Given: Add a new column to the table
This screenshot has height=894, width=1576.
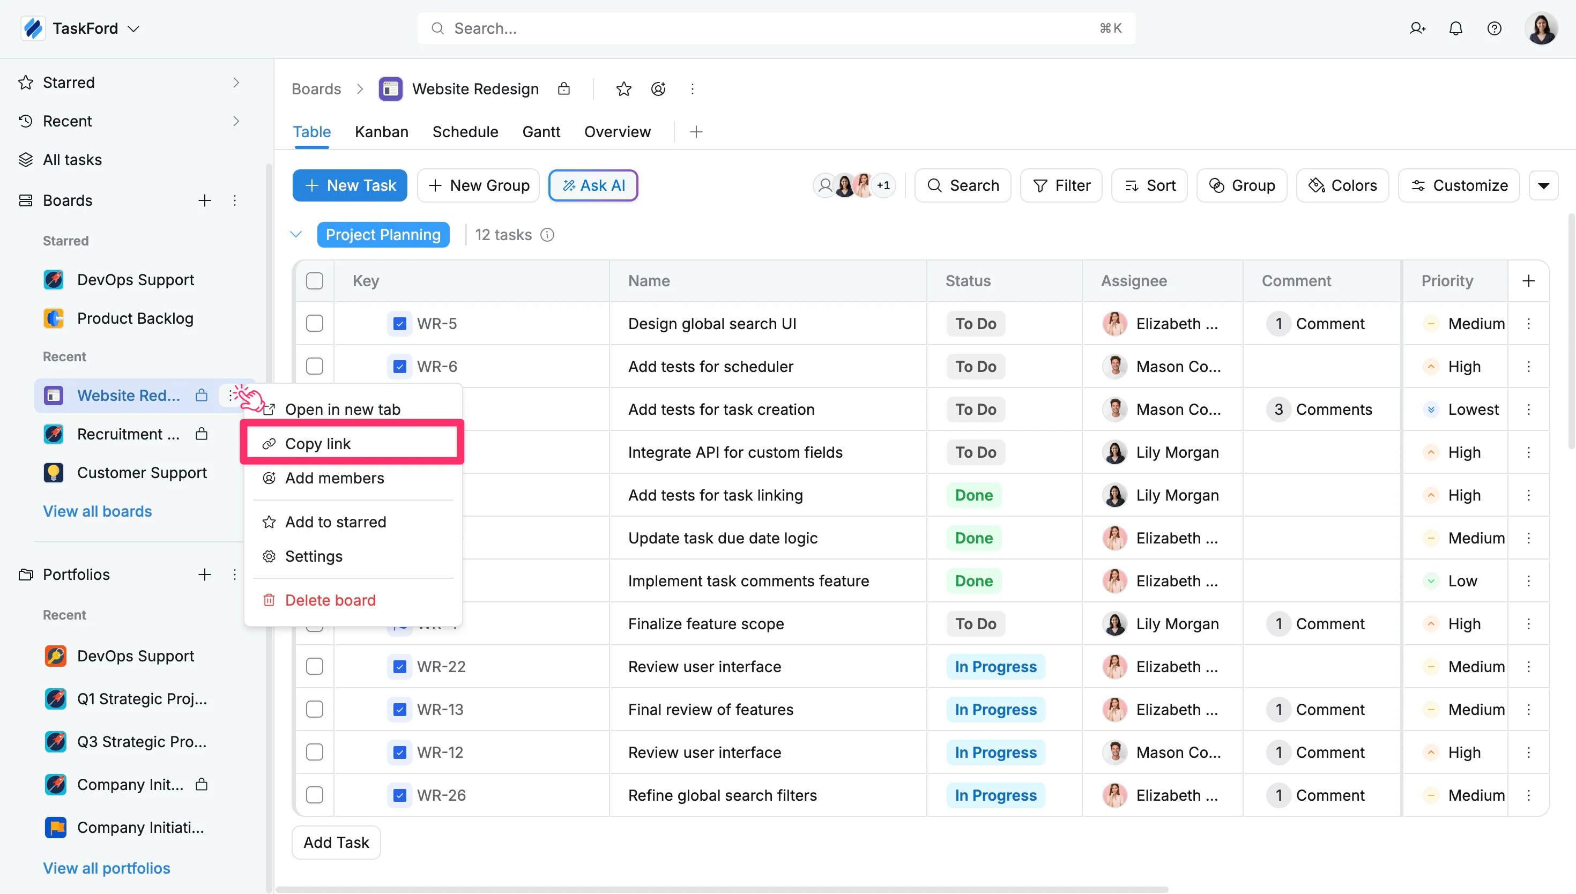Looking at the screenshot, I should click(x=1529, y=281).
